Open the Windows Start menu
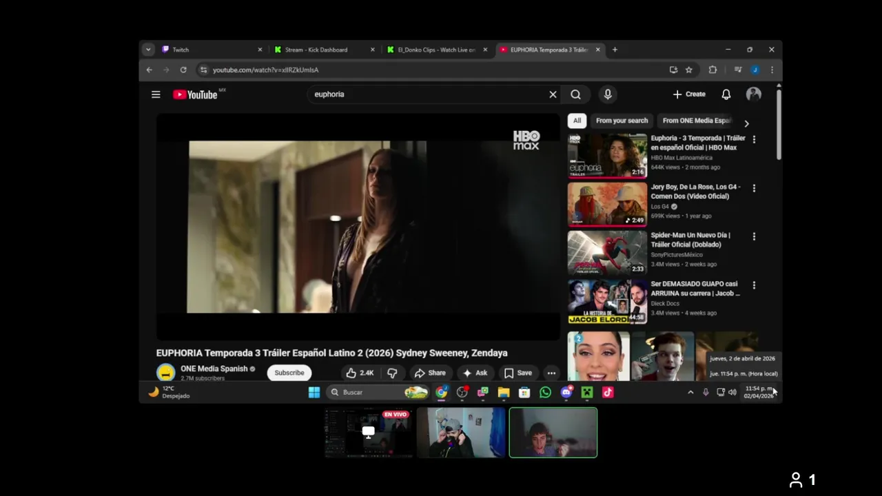This screenshot has width=882, height=496. coord(314,392)
